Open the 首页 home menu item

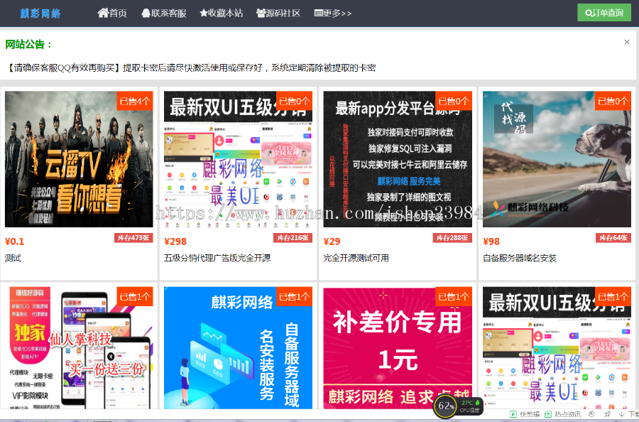(112, 13)
